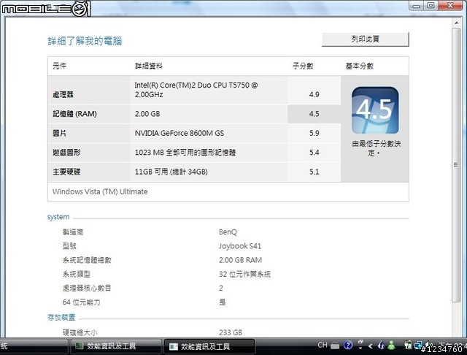The image size is (467, 355).
Task: Click the graphics subscore 5.9
Action: (314, 133)
